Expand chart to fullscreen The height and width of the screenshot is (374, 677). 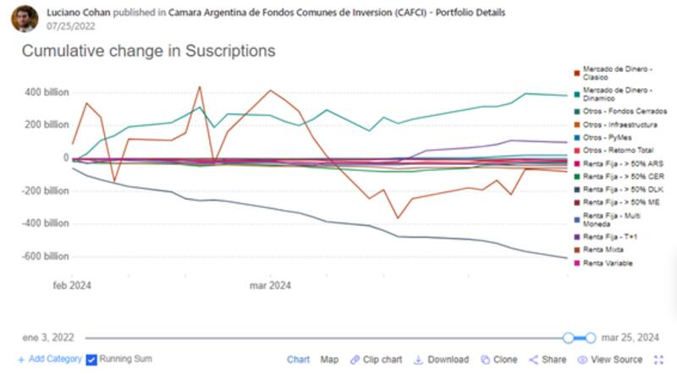[659, 360]
